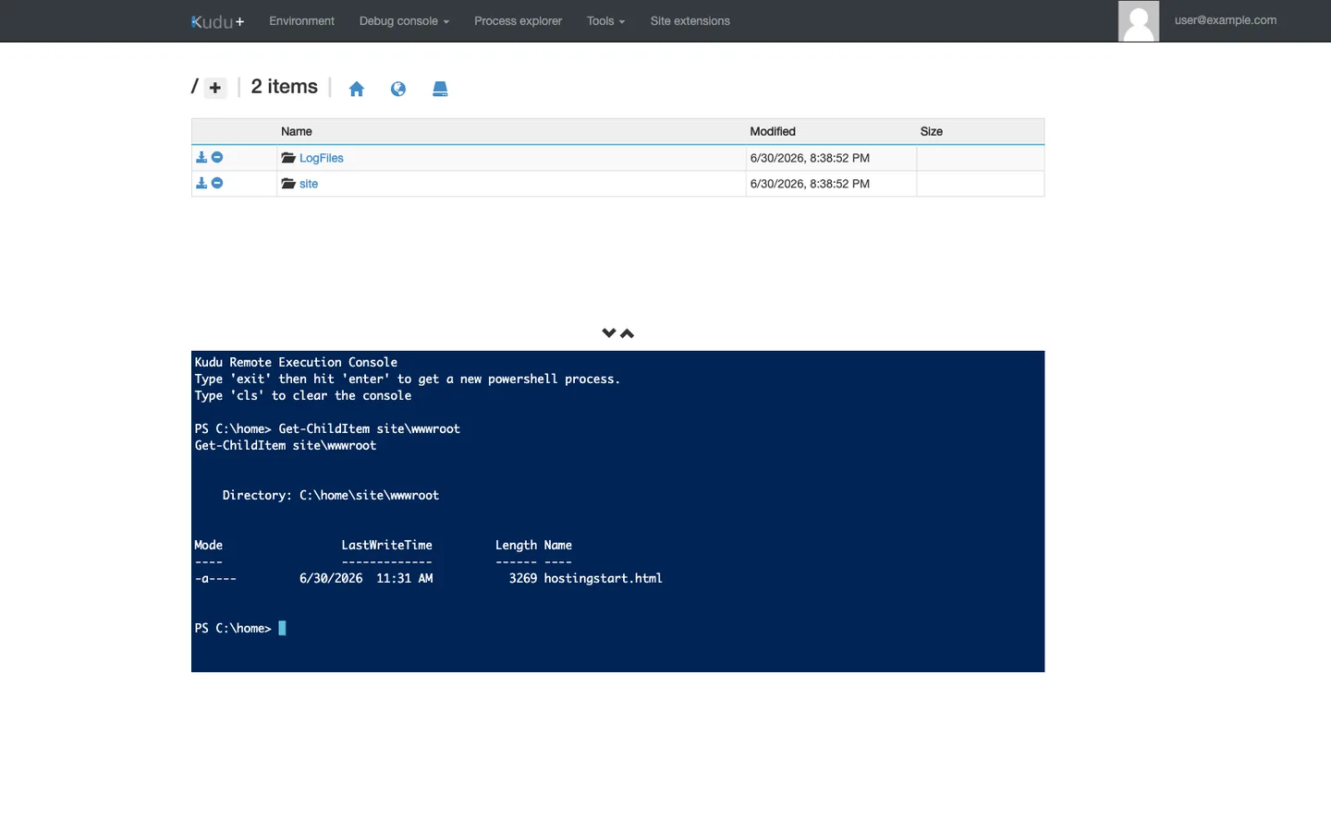The height and width of the screenshot is (831, 1331).
Task: Open the LogFiles folder link
Action: coord(321,158)
